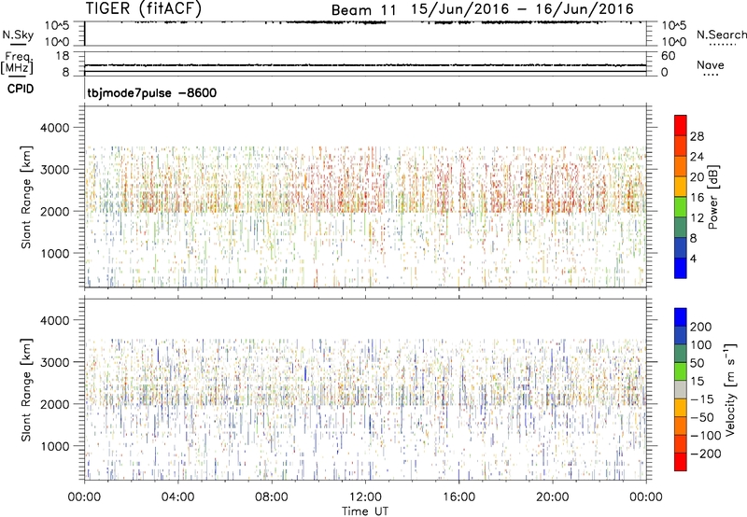Click the light green segment of Power colorbar

681,207
